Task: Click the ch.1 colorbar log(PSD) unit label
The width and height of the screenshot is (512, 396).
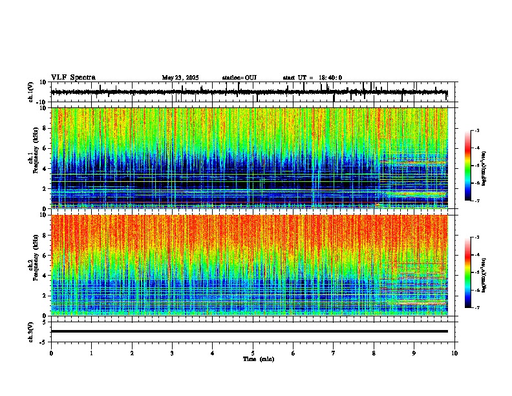Action: pos(484,169)
